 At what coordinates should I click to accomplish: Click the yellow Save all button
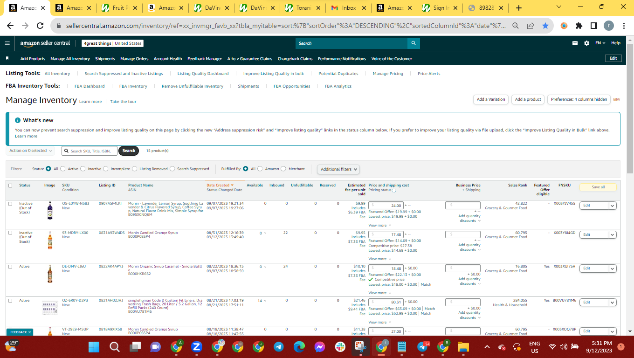click(x=598, y=187)
